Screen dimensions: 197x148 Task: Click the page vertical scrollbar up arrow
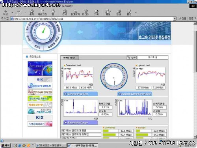pos(195,23)
